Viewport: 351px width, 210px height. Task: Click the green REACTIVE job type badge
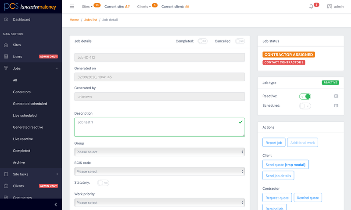tap(330, 83)
